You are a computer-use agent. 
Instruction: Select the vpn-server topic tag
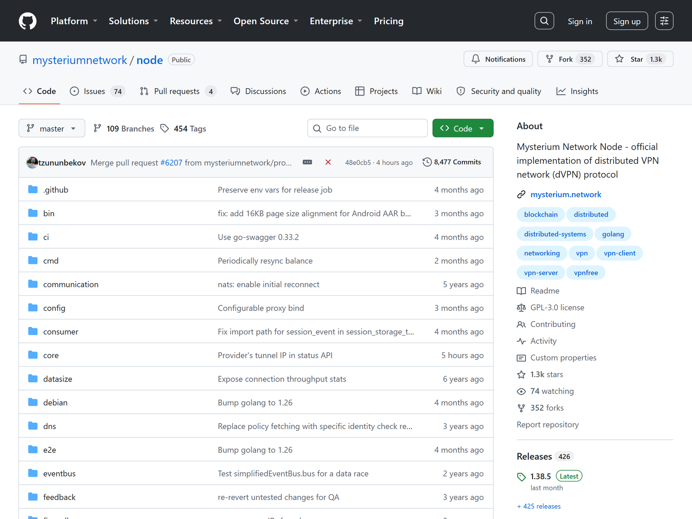[x=541, y=273]
